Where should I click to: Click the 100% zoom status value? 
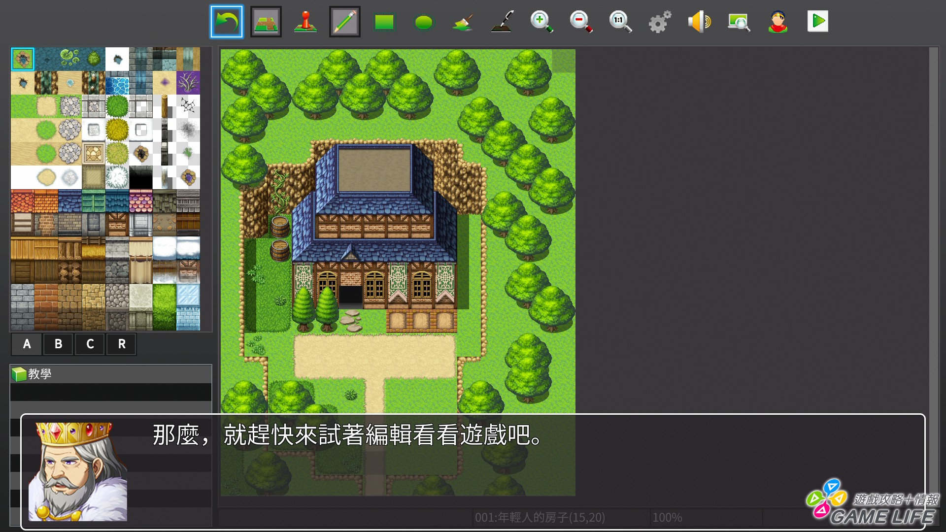[x=667, y=518]
